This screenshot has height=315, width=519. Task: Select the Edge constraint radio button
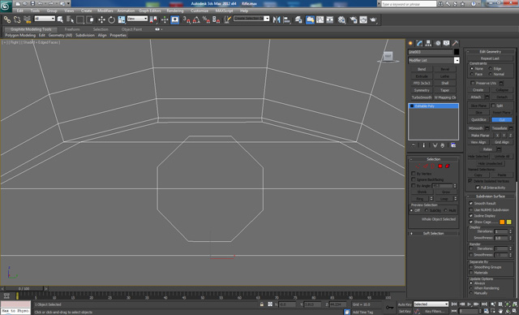click(x=491, y=68)
